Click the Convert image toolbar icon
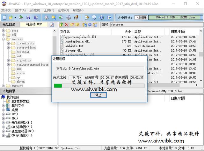The image size is (204, 151). [61, 18]
